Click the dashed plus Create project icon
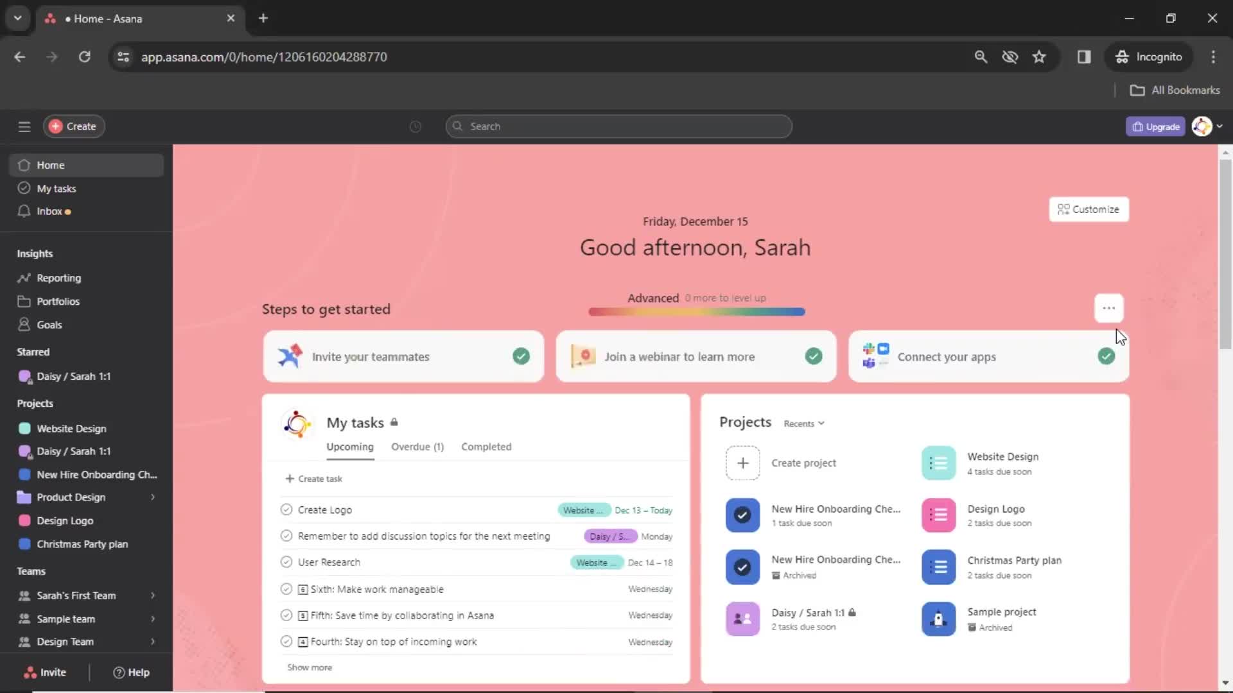This screenshot has height=693, width=1233. click(x=742, y=463)
